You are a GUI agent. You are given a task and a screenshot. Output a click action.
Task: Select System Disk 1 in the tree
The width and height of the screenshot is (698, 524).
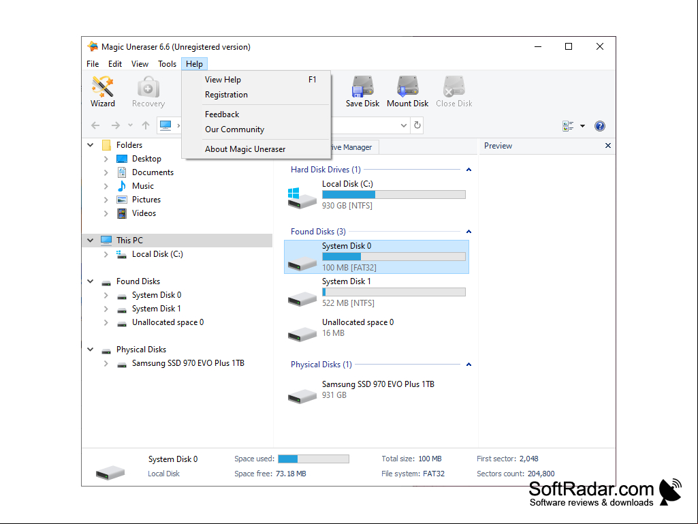(157, 309)
